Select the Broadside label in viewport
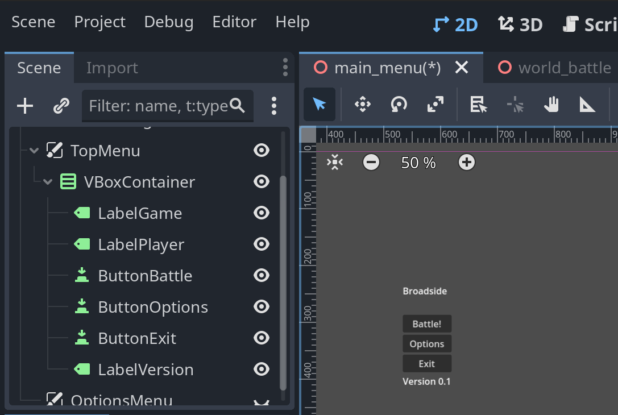The width and height of the screenshot is (618, 415). pos(425,291)
